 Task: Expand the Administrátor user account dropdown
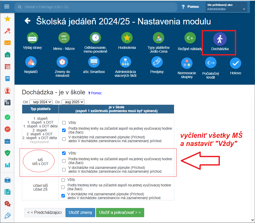coord(226,7)
